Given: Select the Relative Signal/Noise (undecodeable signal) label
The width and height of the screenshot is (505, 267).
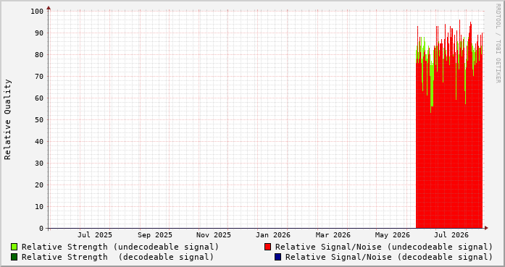Looking at the screenshot, I should point(384,247).
